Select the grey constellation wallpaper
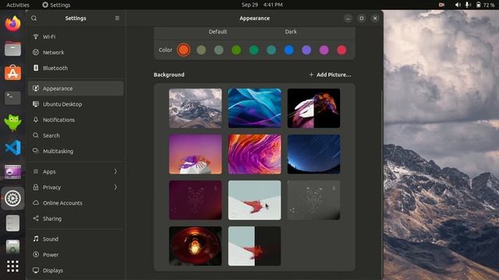This screenshot has height=280, width=499. (x=313, y=201)
